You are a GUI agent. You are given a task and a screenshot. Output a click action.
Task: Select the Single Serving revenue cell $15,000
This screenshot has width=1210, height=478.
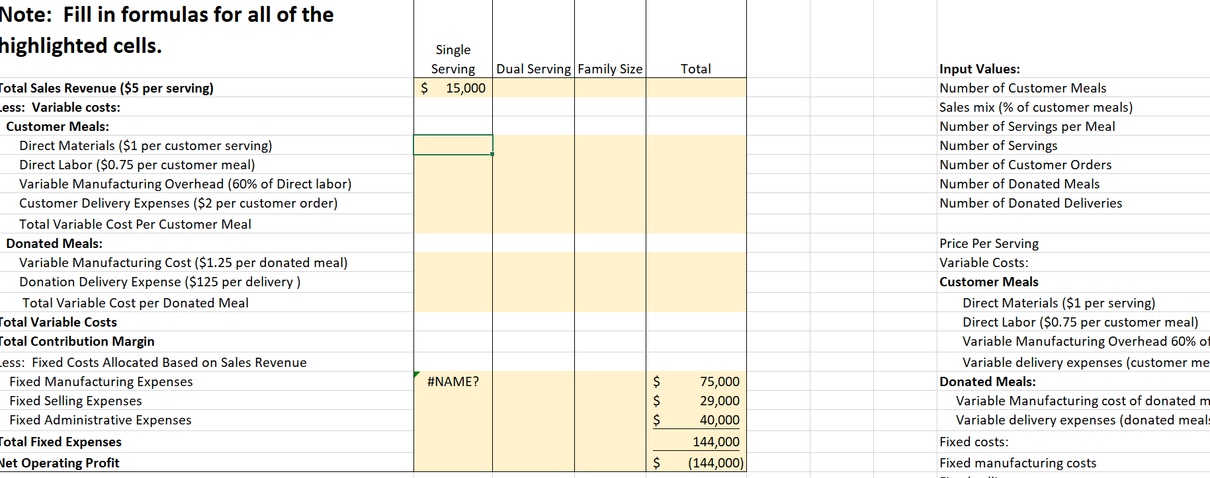(453, 88)
